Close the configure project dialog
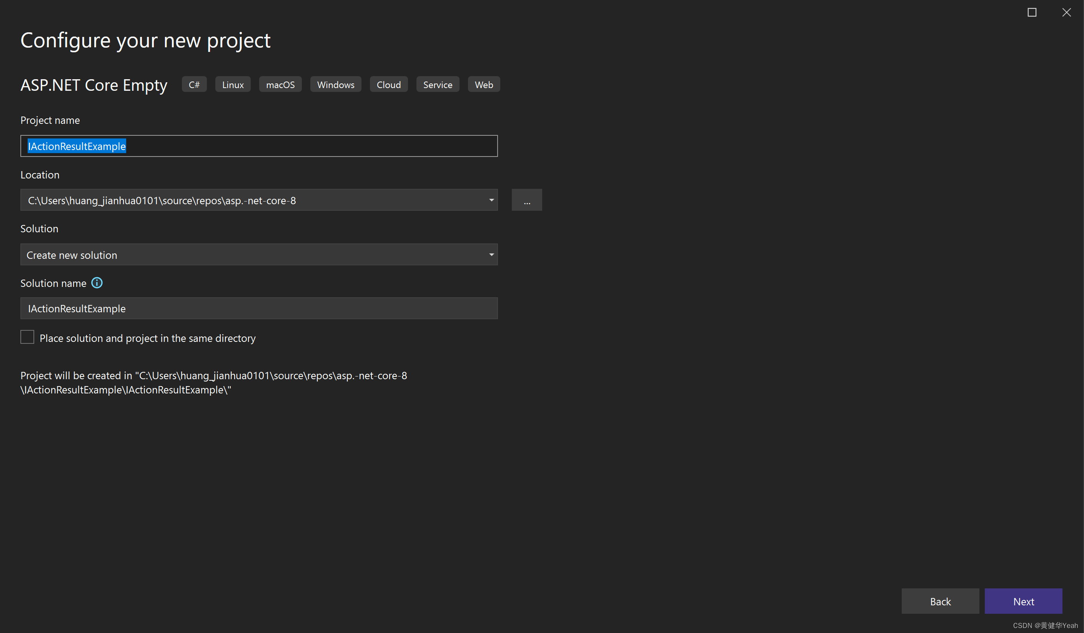 [x=1066, y=12]
